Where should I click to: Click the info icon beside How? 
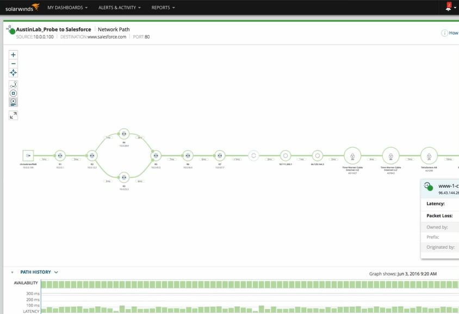click(444, 33)
